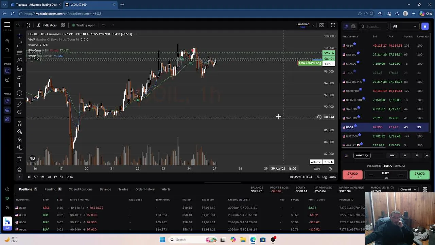This screenshot has height=245, width=435.
Task: Toggle stay in drawing mode
Action: tap(19, 132)
